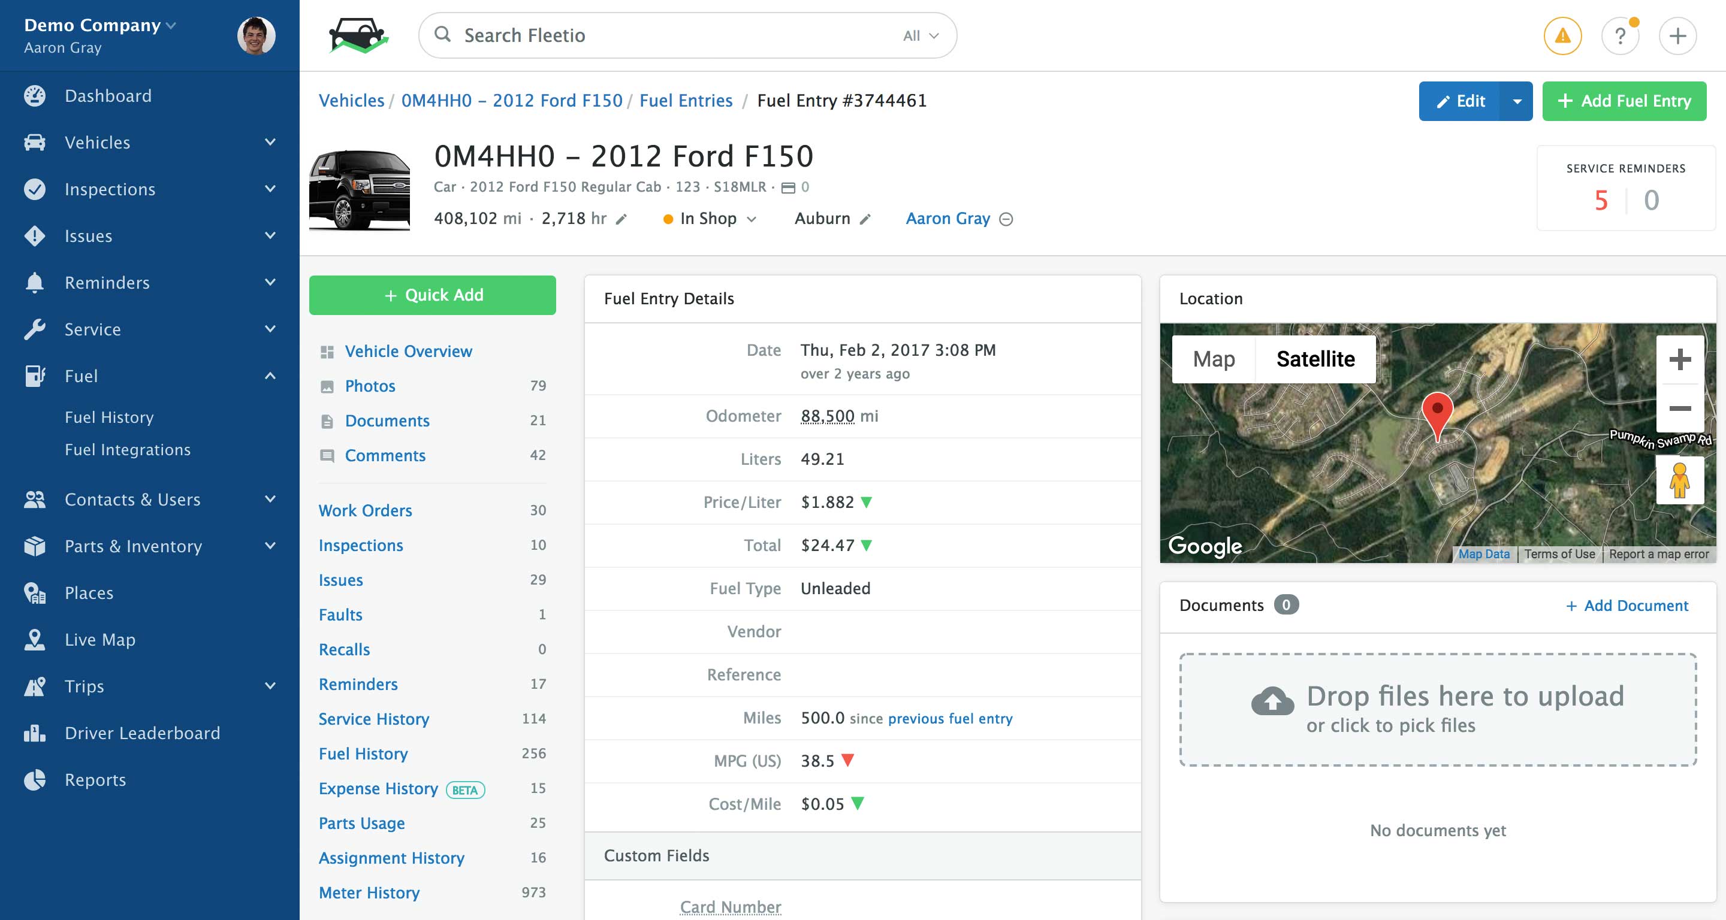The width and height of the screenshot is (1726, 920).
Task: Collapse the Fuel sidebar section
Action: (x=270, y=376)
